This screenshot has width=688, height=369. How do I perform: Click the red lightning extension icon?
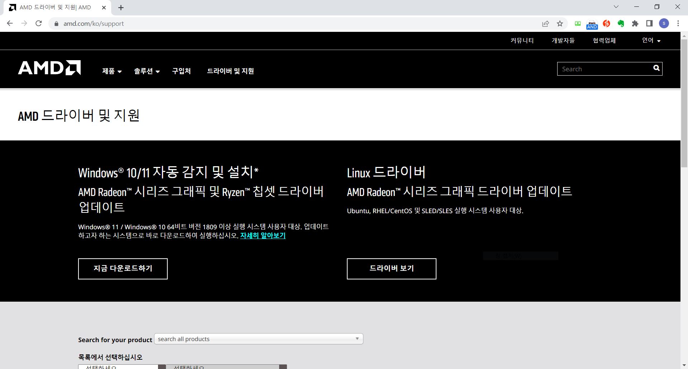click(606, 24)
